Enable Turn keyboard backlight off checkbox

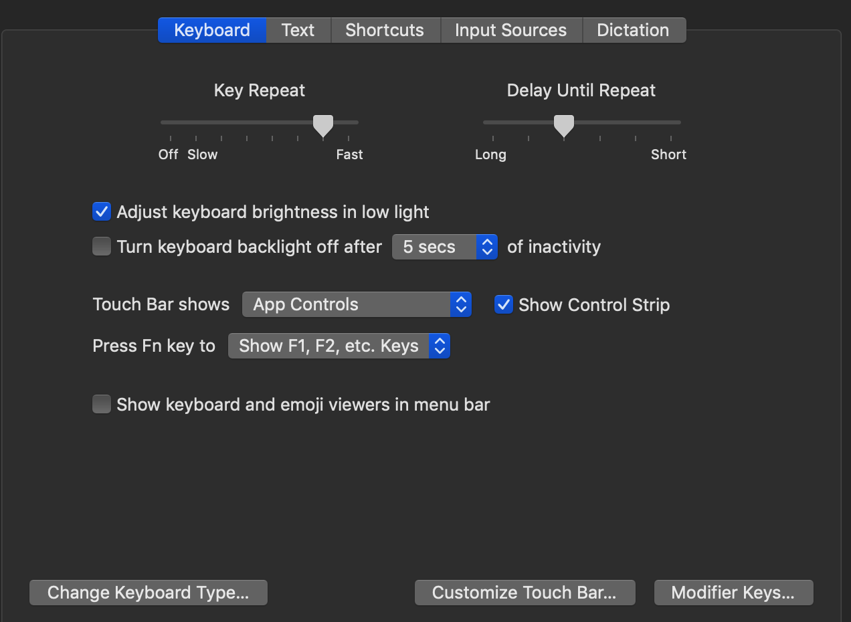[x=102, y=247]
